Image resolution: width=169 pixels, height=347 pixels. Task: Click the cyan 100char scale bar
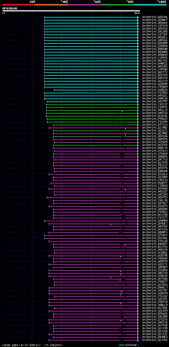[x=121, y=345]
